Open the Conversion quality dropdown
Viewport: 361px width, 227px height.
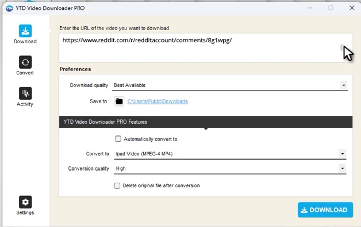[343, 168]
